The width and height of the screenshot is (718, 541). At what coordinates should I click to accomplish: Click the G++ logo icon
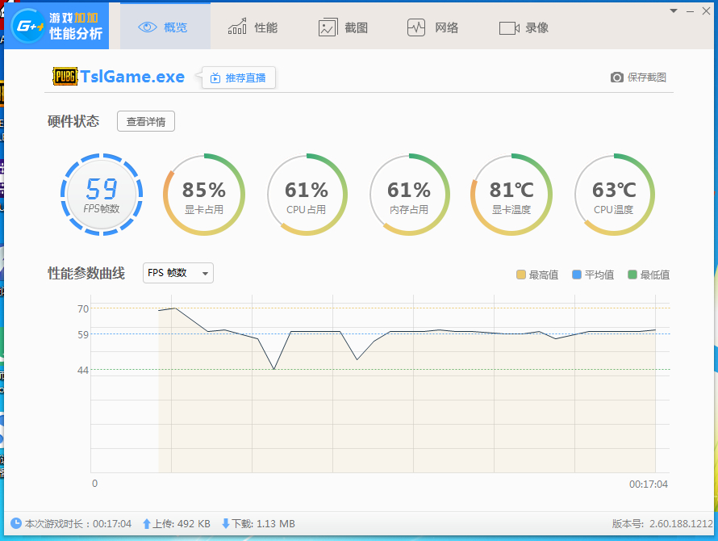27,26
